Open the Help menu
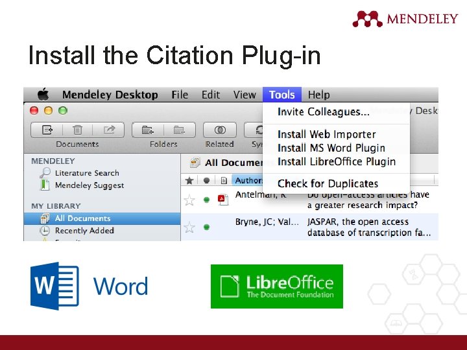This screenshot has width=467, height=350. tap(318, 95)
